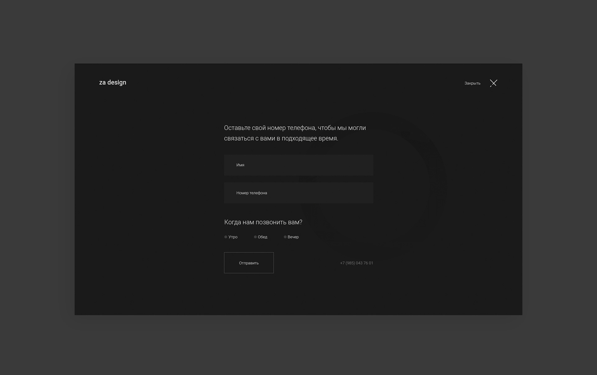Screen dimensions: 597x375
Task: Select the 'Вечер' radio dot
Action: [x=285, y=237]
